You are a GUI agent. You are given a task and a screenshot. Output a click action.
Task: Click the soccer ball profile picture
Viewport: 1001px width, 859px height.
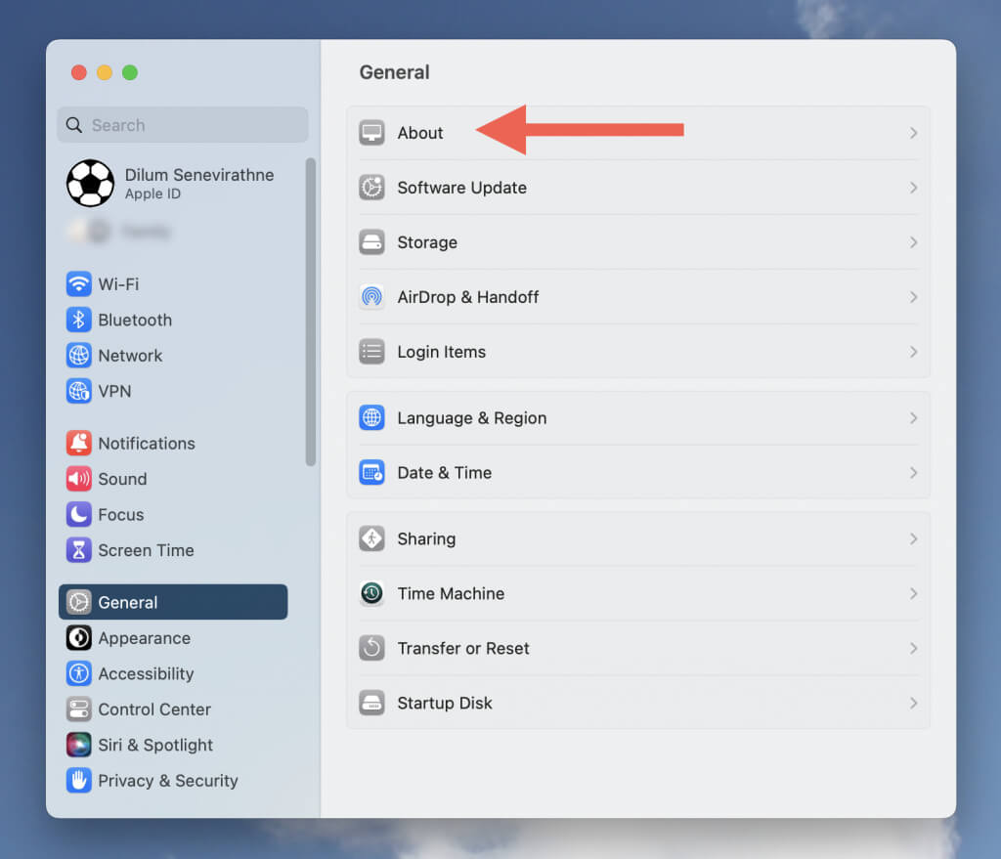tap(91, 183)
